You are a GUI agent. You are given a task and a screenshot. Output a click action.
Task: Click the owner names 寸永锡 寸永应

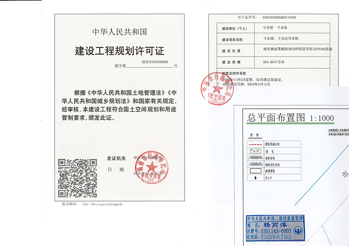click(x=275, y=27)
